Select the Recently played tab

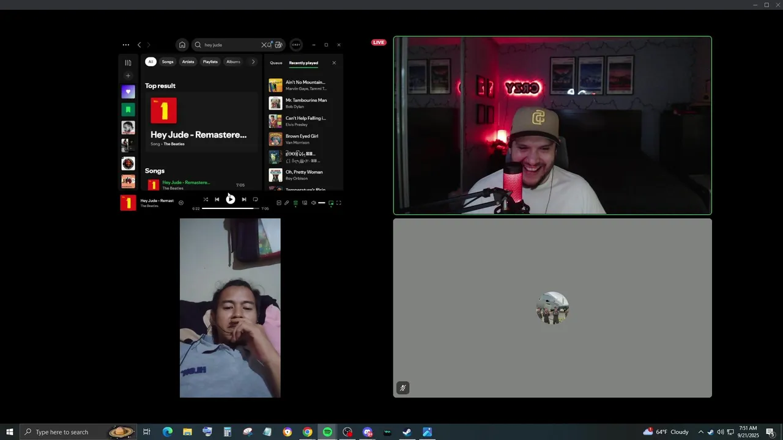coord(303,63)
